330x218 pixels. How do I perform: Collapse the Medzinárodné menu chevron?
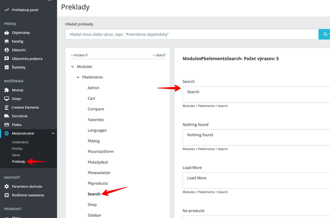(x=53, y=133)
